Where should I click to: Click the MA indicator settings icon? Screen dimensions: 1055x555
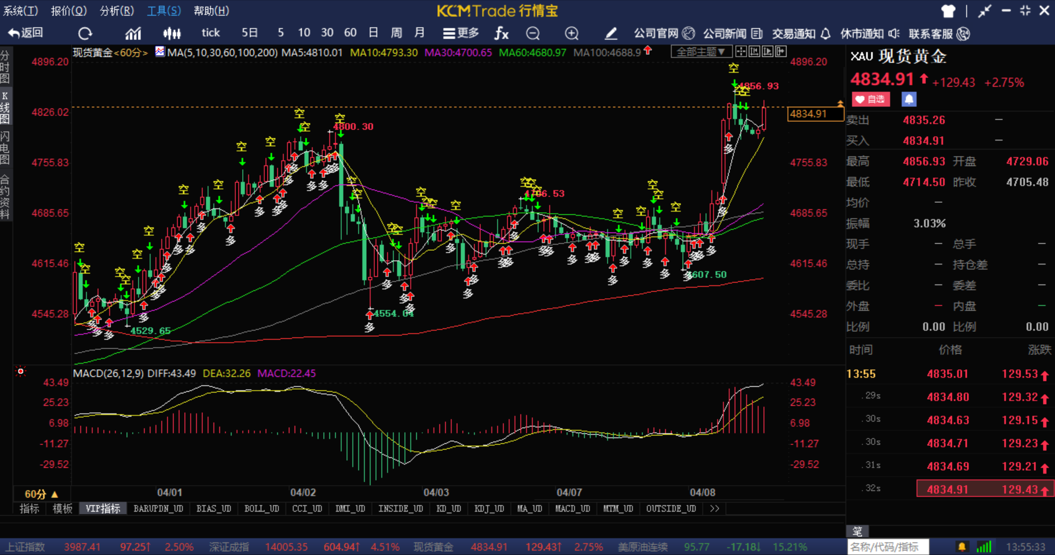tap(160, 52)
